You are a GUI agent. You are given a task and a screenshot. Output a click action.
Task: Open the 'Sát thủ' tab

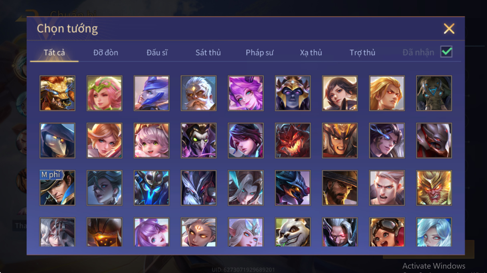coord(208,53)
